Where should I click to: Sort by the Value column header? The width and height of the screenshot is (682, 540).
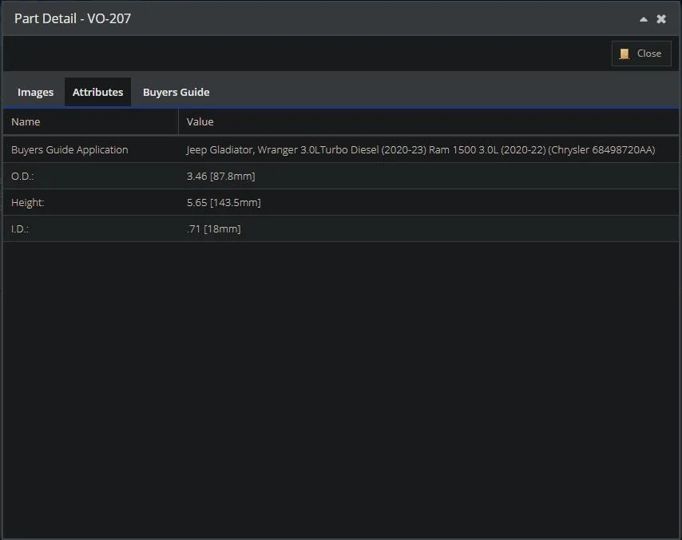tap(428, 121)
